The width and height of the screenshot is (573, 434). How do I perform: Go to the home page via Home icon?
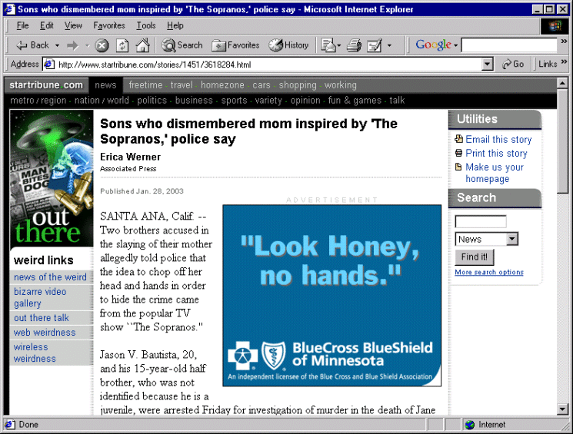(x=142, y=45)
